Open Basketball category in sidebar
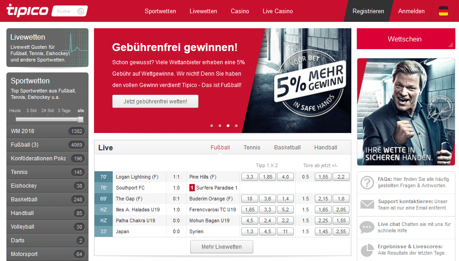The height and width of the screenshot is (261, 459). tap(47, 200)
